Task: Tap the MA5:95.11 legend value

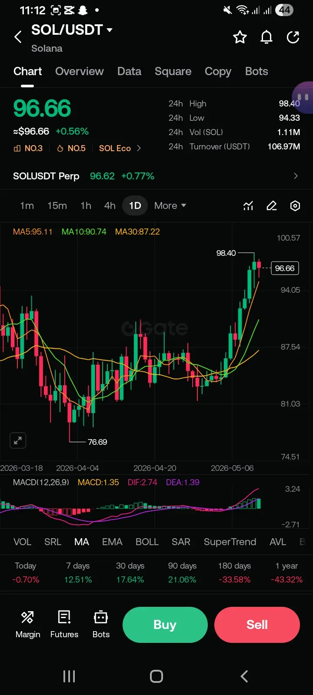Action: coord(33,232)
